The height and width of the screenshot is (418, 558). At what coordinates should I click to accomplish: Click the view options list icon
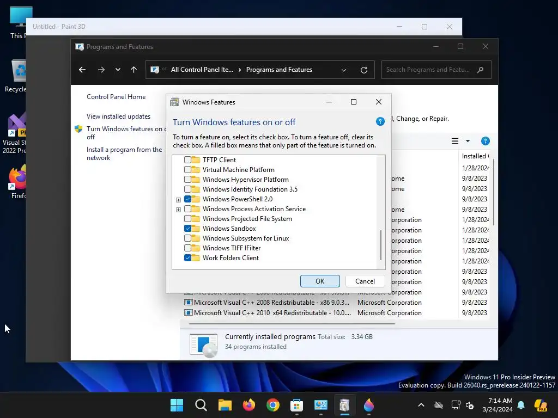click(x=455, y=141)
